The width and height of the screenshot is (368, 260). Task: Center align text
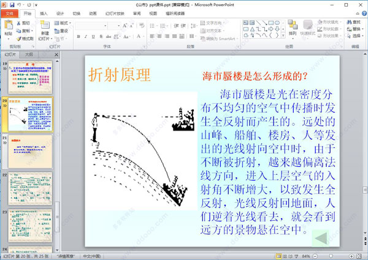[159, 36]
